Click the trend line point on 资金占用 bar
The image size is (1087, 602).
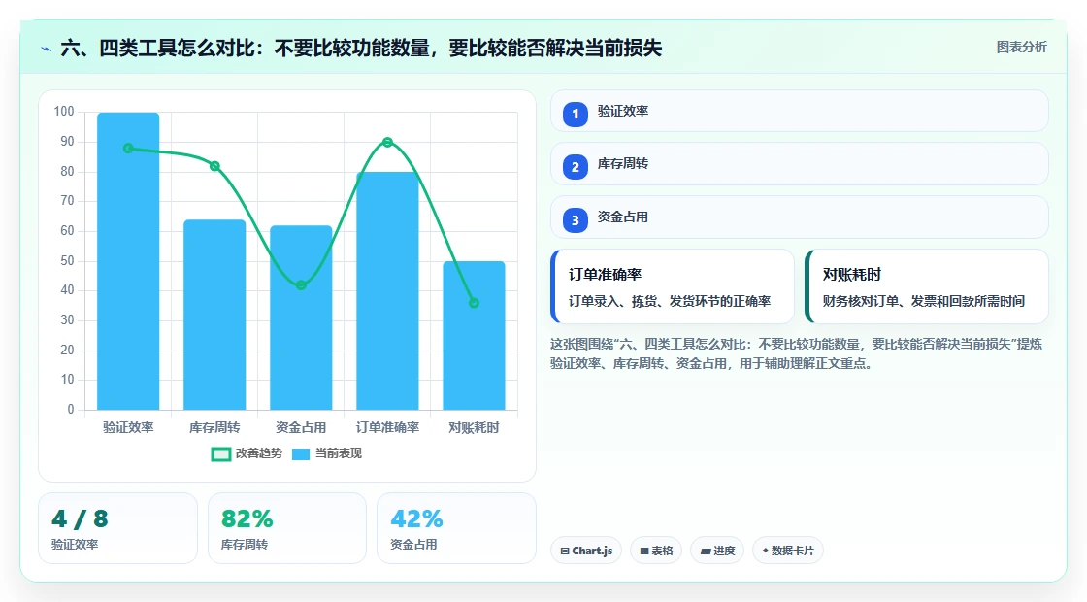301,285
